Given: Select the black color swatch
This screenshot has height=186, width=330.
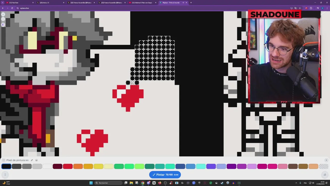Looking at the screenshot, I should (6, 166).
